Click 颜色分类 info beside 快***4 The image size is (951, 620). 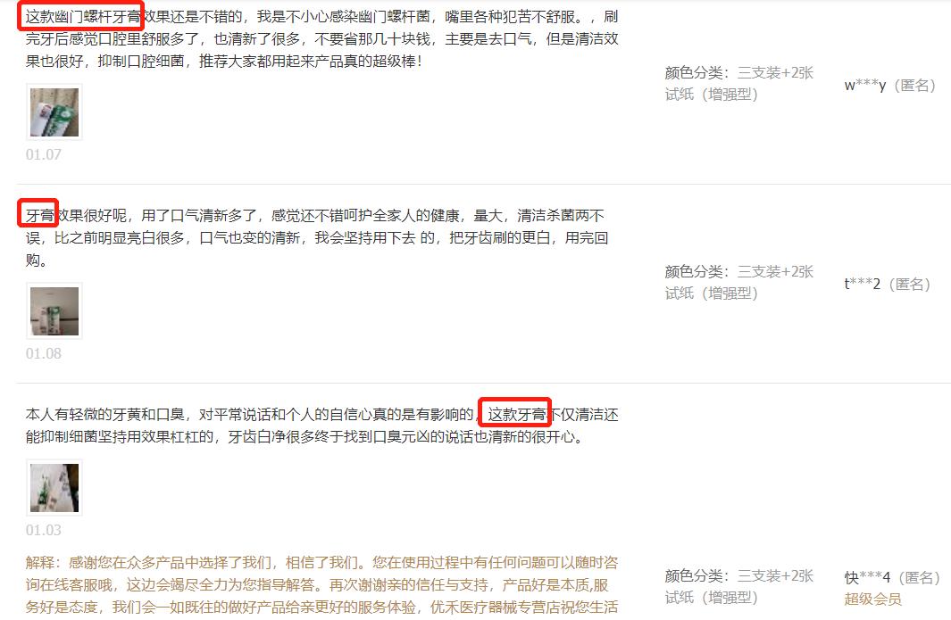[x=738, y=587]
